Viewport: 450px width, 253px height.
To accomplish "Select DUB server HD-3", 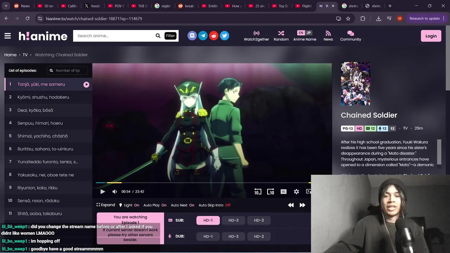I will coord(233,236).
